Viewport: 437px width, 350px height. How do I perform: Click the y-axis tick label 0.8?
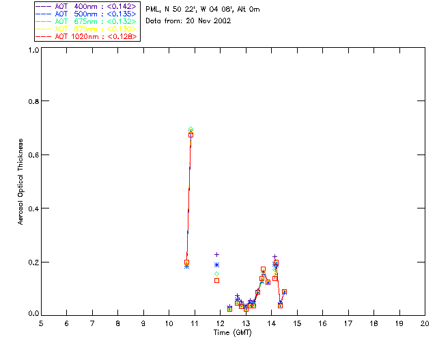(33, 101)
